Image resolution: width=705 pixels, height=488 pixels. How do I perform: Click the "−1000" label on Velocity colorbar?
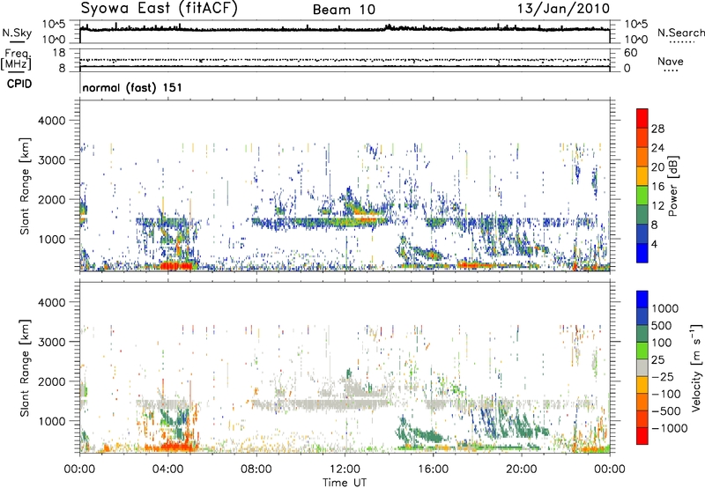[x=669, y=428]
